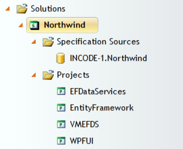The width and height of the screenshot is (183, 149).
Task: Select the EFDataServices project name
Action: (98, 92)
